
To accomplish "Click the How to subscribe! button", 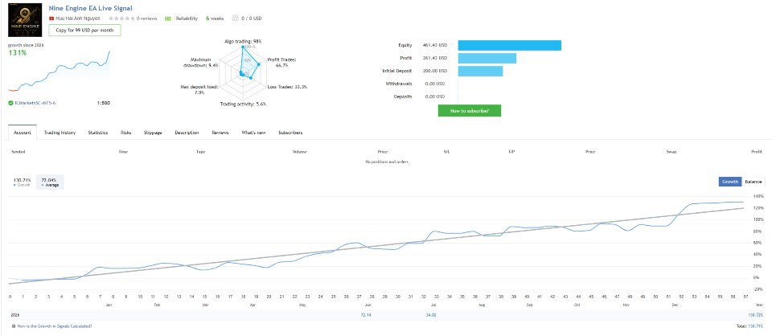I will point(470,111).
